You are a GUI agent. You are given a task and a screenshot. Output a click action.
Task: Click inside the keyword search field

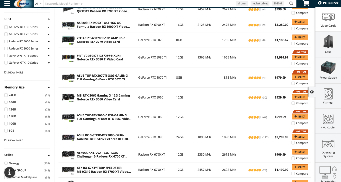pos(136,3)
